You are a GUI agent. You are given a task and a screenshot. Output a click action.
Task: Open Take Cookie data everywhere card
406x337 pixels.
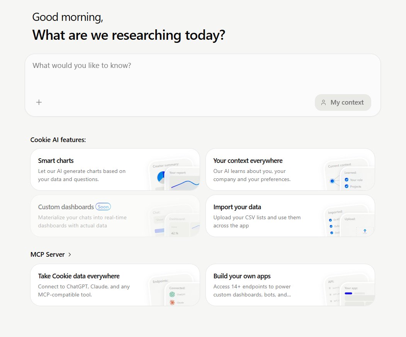(115, 285)
